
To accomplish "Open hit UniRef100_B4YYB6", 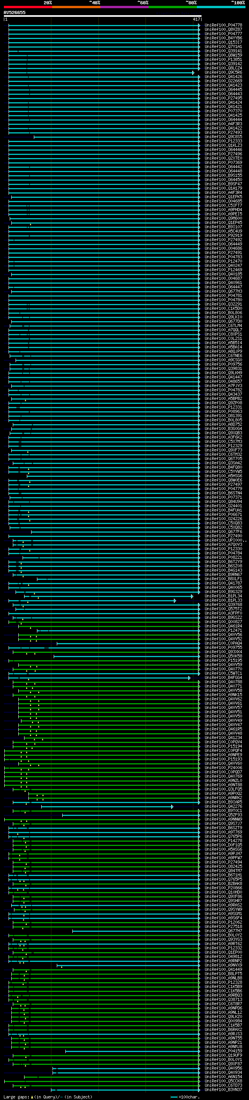I will coord(223,38).
